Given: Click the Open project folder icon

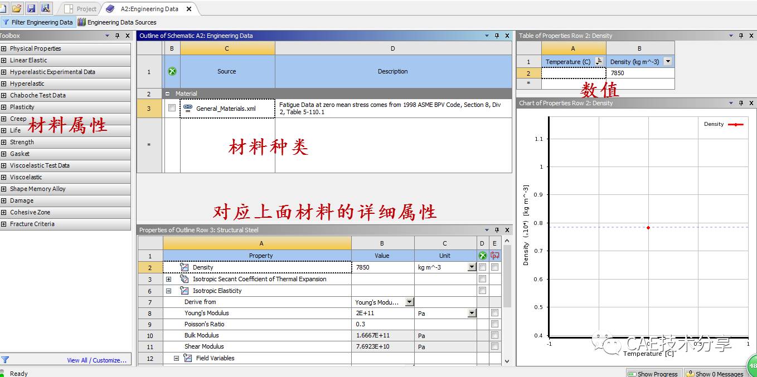Looking at the screenshot, I should tap(17, 8).
